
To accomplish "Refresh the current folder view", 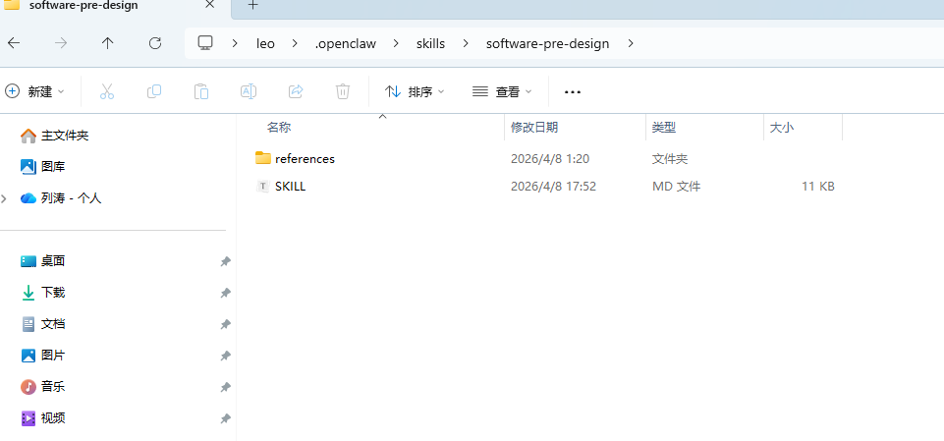I will (x=154, y=43).
